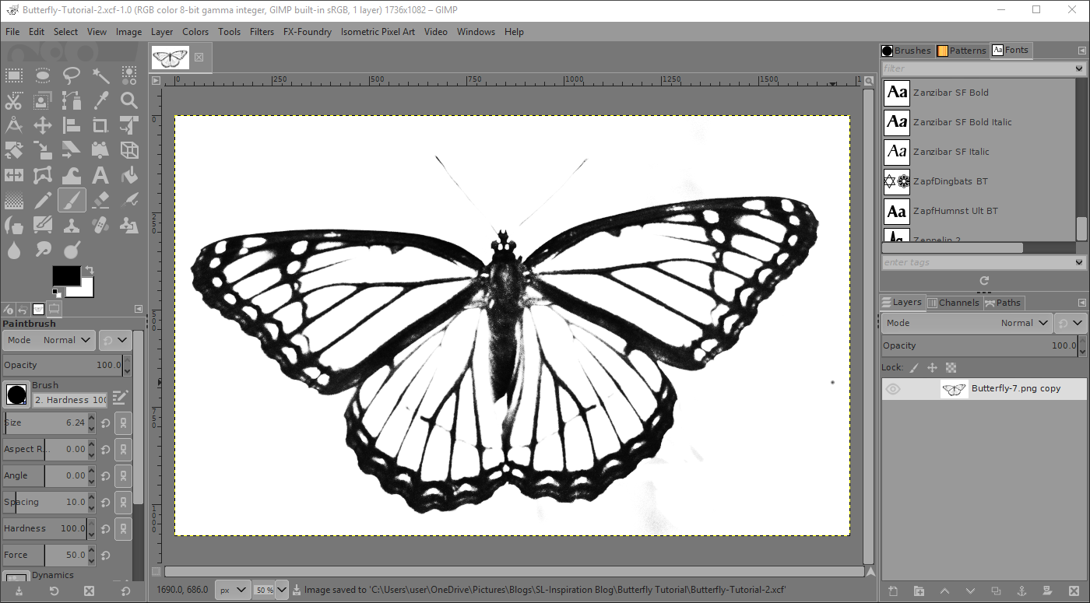This screenshot has height=603, width=1090.
Task: Open the paintbrush Mode dropdown
Action: (x=65, y=339)
